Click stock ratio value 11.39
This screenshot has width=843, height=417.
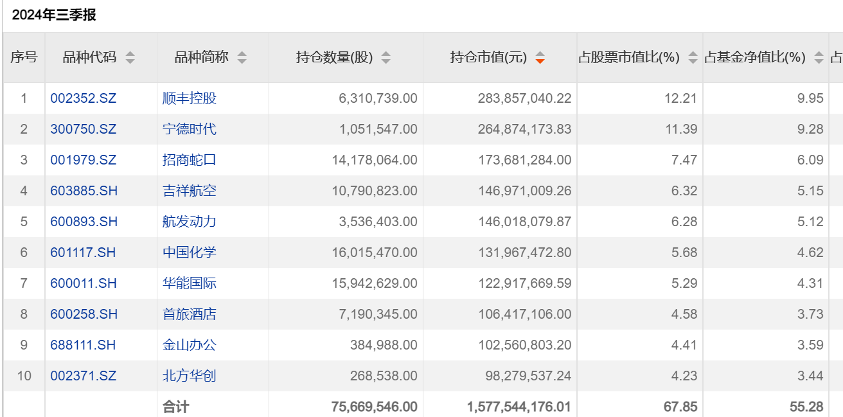click(682, 129)
